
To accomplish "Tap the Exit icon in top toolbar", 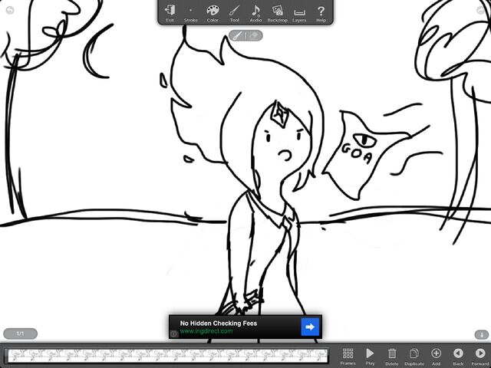I will (170, 13).
